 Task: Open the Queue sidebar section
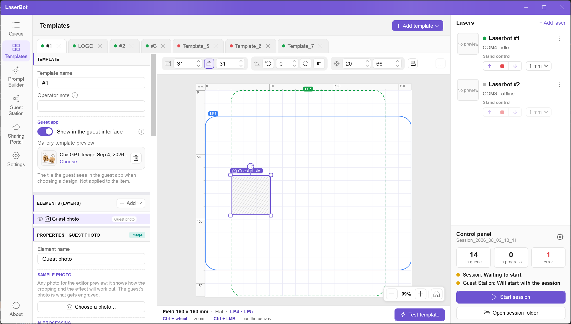tap(16, 29)
